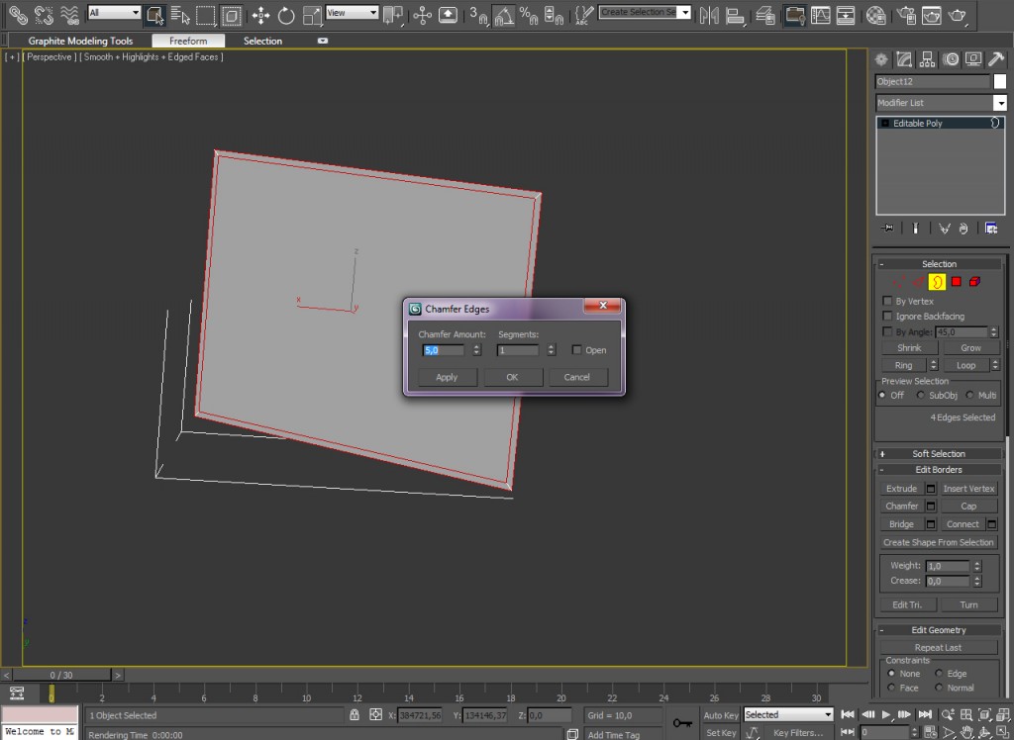
Task: Open the Material Editor icon
Action: [875, 14]
